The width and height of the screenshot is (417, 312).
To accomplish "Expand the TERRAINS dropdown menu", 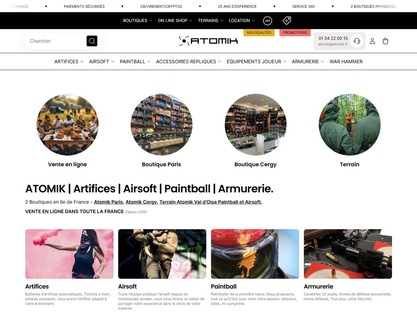I will [x=211, y=21].
